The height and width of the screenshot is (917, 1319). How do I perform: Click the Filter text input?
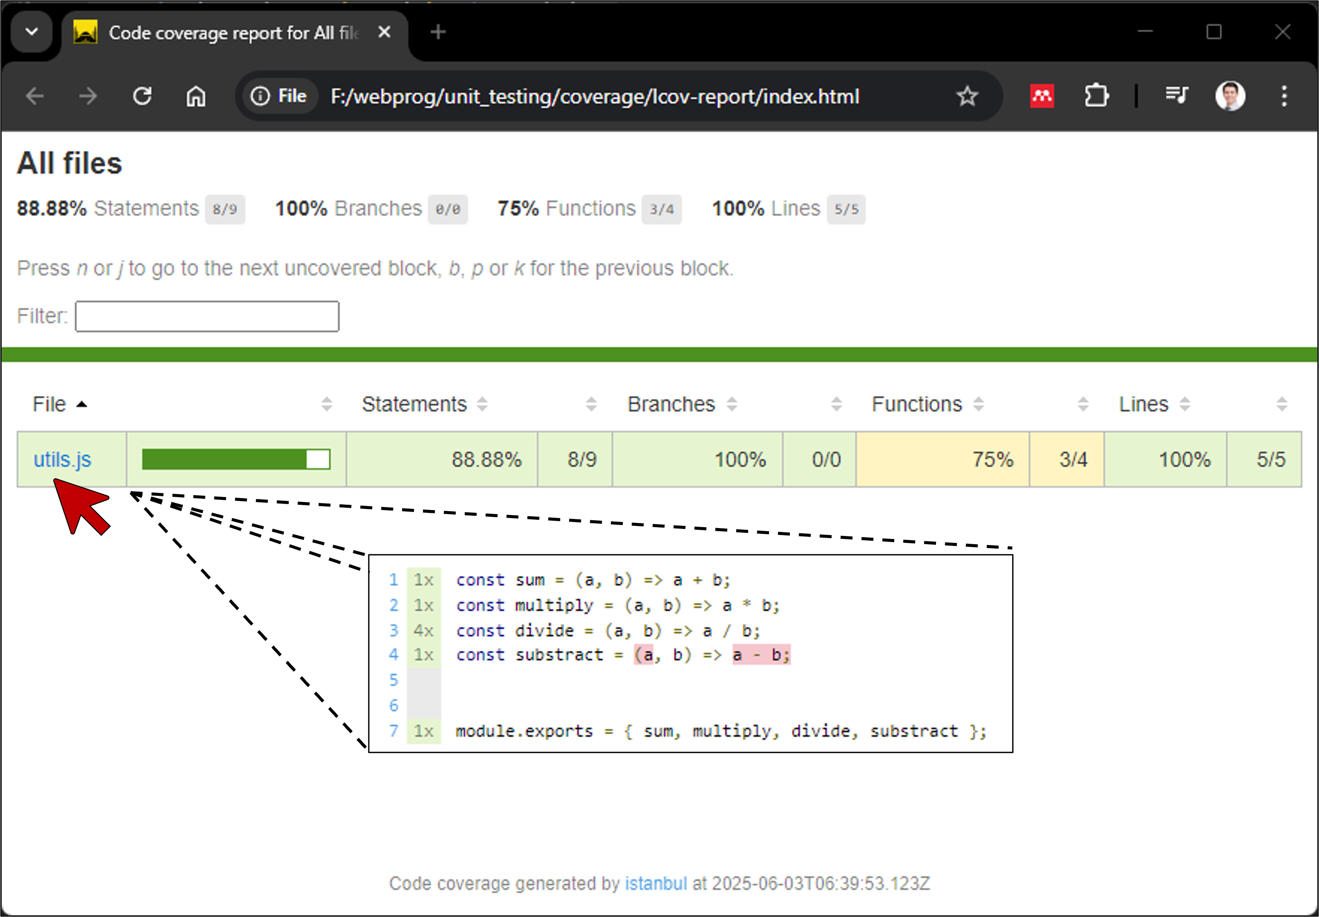(x=207, y=317)
